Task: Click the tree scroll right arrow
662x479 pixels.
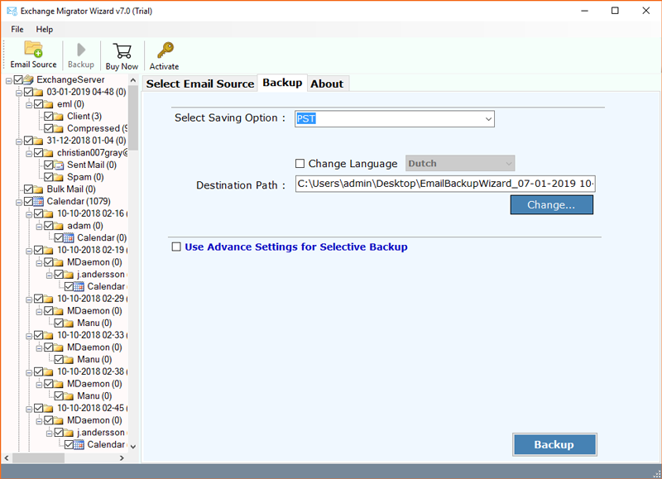Action: (x=122, y=457)
